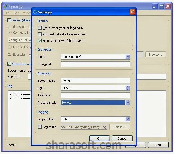Confirm settings with OK button

click(99, 139)
